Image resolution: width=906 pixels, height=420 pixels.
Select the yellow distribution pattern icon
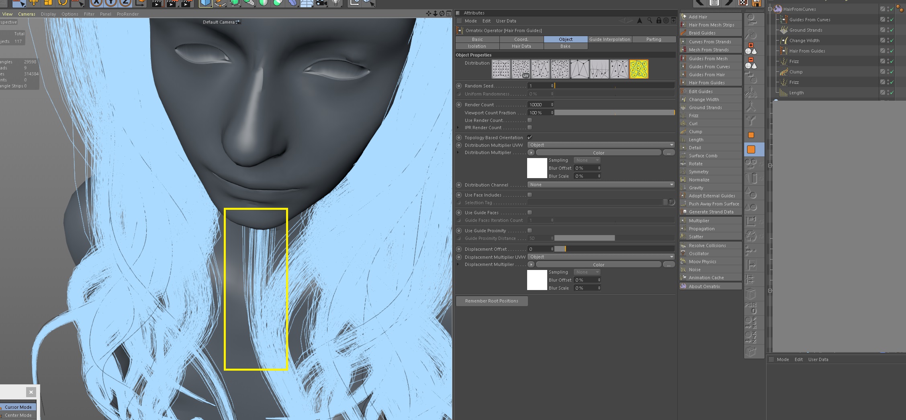[638, 69]
